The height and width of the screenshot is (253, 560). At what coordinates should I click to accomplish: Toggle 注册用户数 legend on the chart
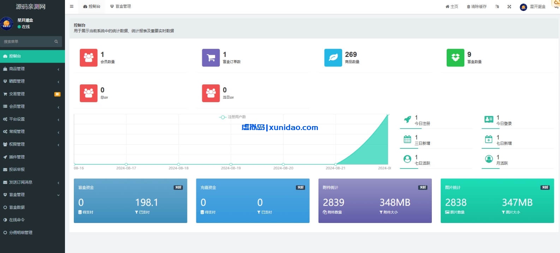[x=233, y=117]
